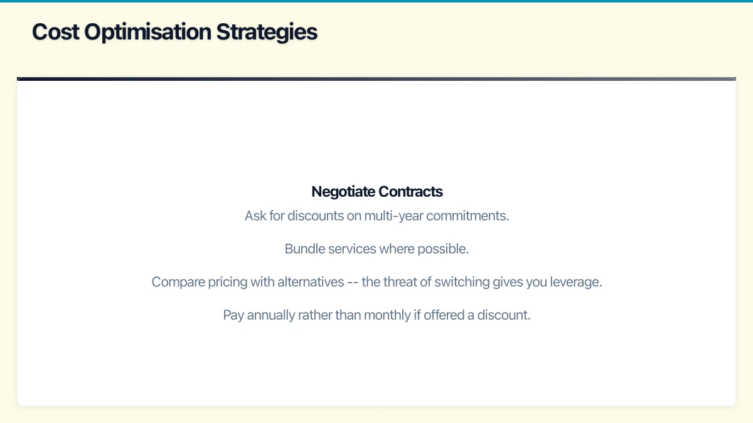
Task: Click the double dash after "alternatives"
Action: (x=353, y=282)
